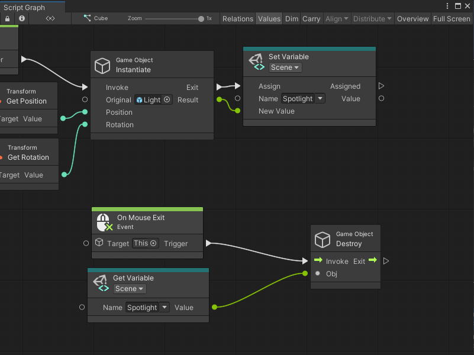474x355 pixels.
Task: Click the graph lock icon
Action: coord(8,18)
